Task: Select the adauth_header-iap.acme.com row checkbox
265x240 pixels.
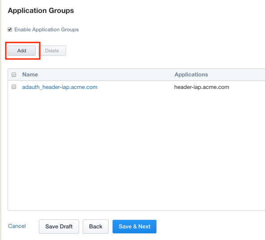Action: pos(14,87)
